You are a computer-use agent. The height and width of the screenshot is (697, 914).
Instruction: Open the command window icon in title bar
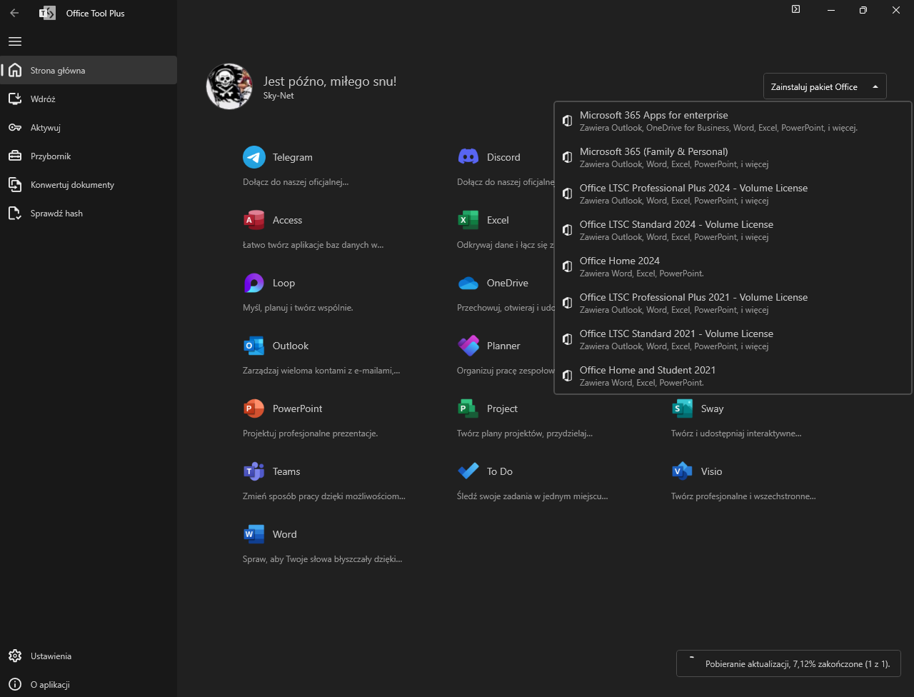click(x=795, y=10)
